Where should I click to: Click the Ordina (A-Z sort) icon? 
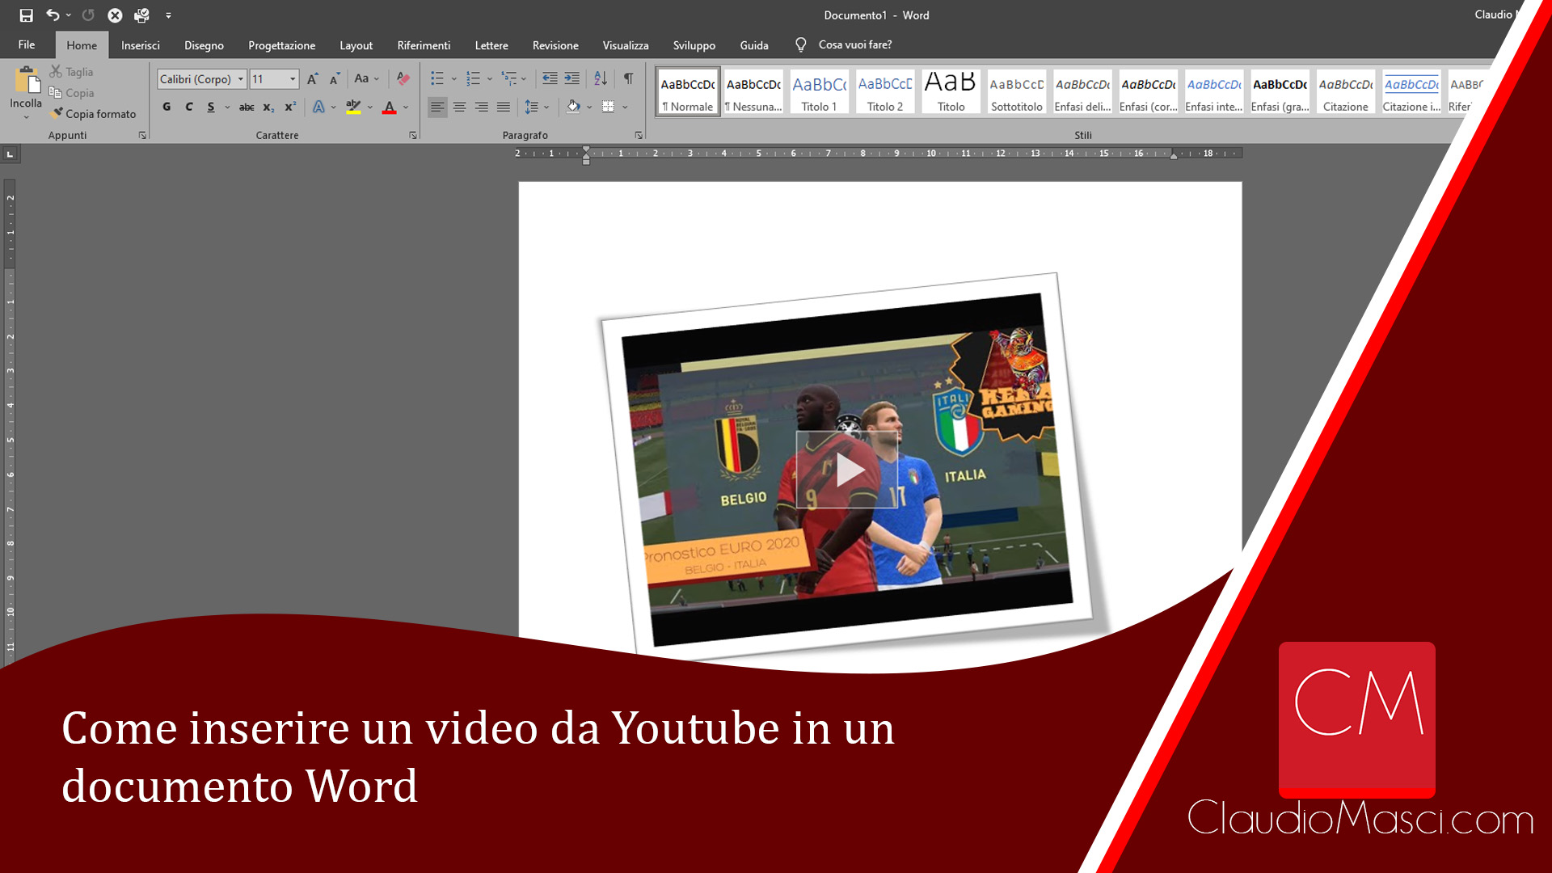click(x=600, y=78)
